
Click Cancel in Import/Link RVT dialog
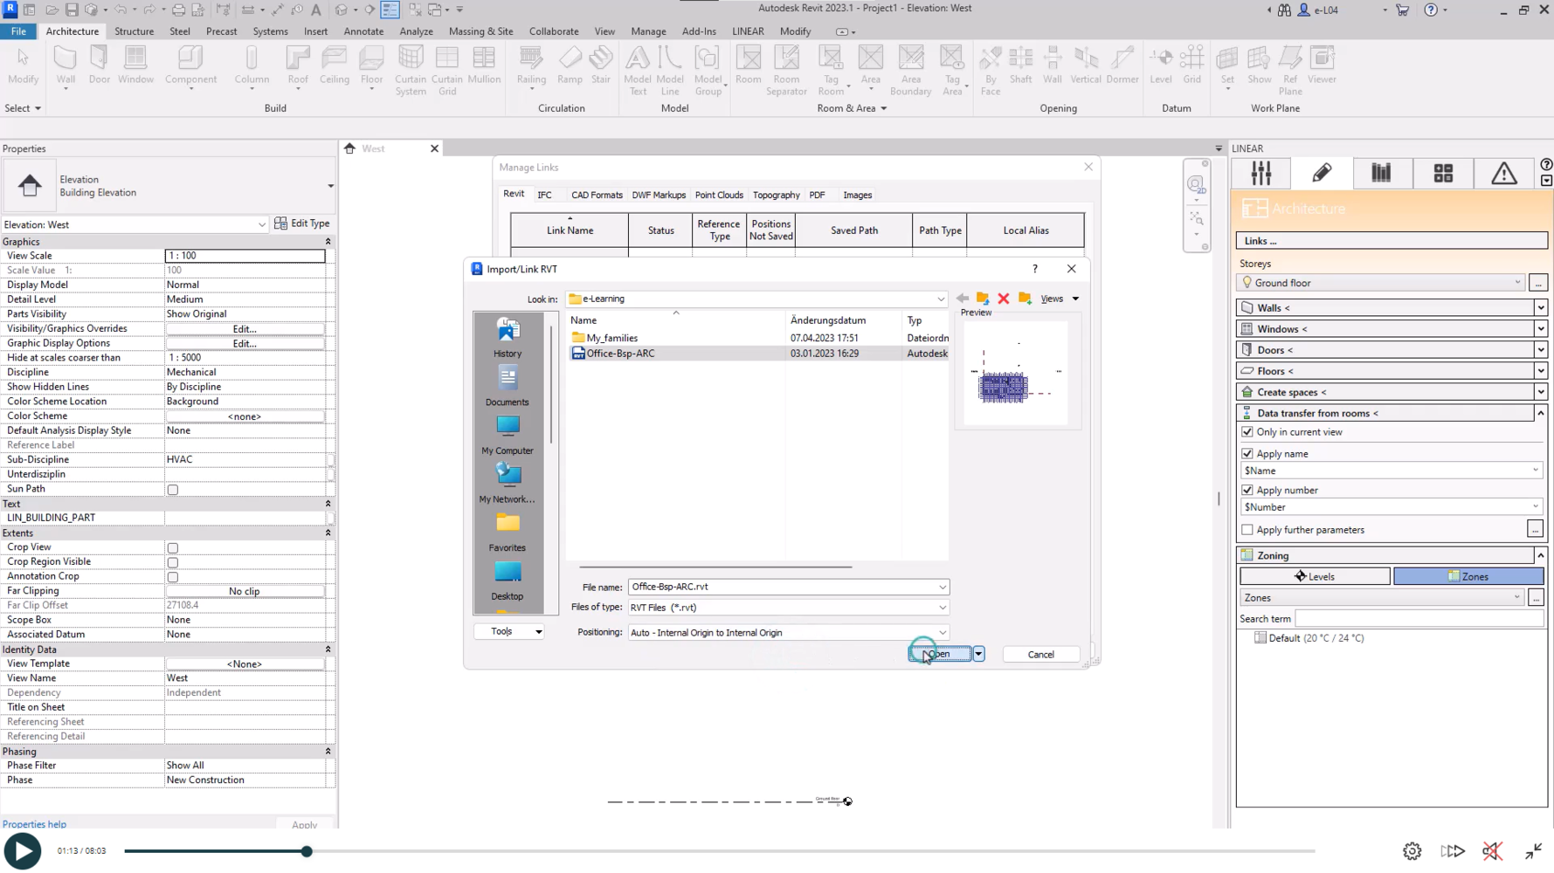click(1040, 654)
